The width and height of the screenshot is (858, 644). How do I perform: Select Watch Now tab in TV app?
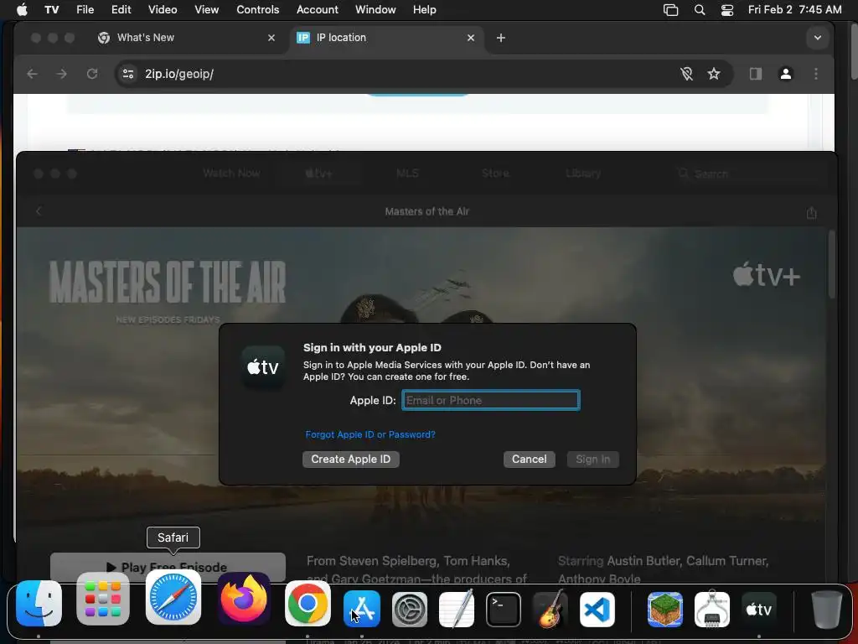click(231, 173)
